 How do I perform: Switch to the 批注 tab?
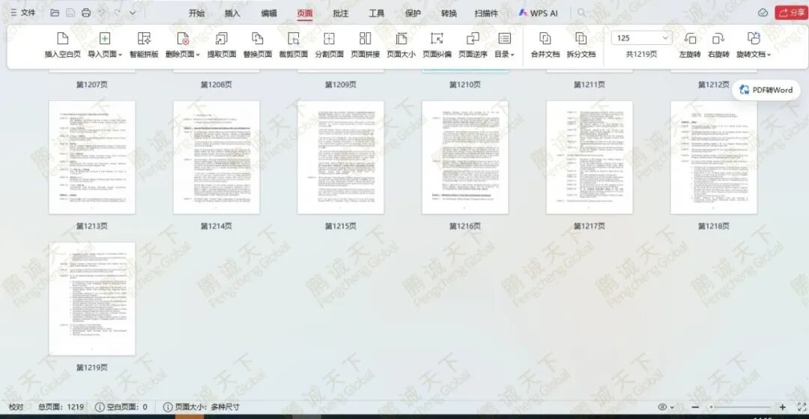[x=341, y=13]
